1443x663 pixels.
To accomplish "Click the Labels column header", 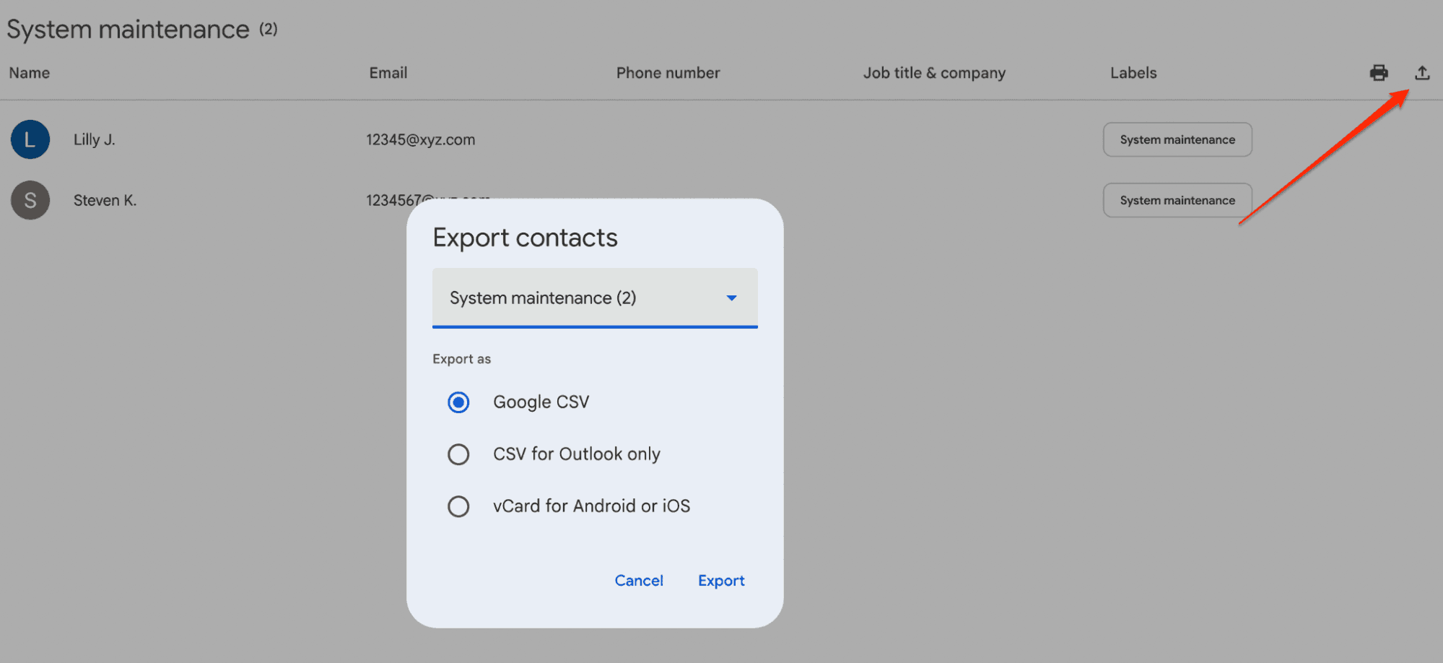I will tap(1133, 73).
